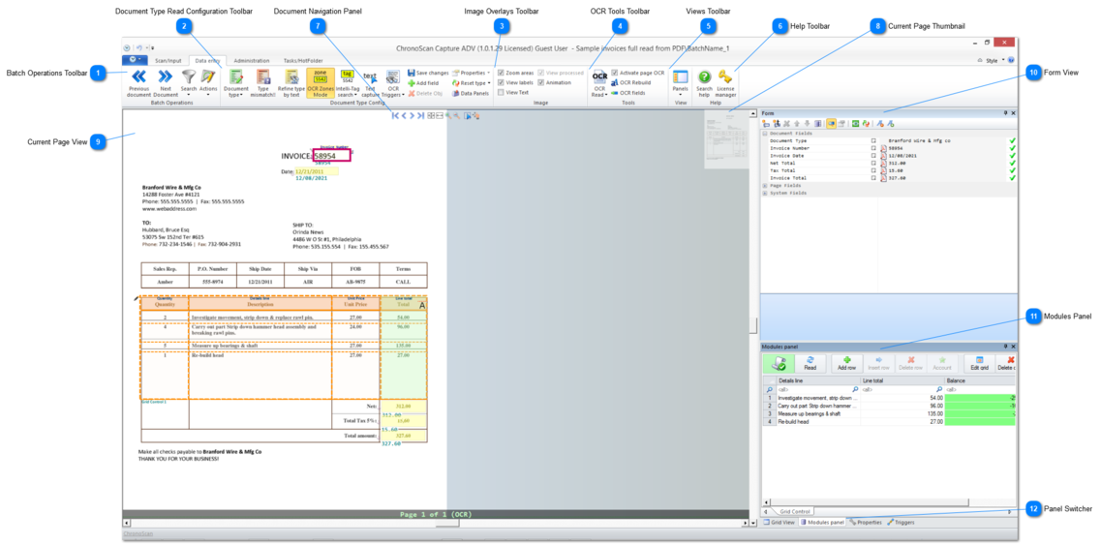
Task: Open Intelli-Tag search dropdown
Action: point(347,83)
